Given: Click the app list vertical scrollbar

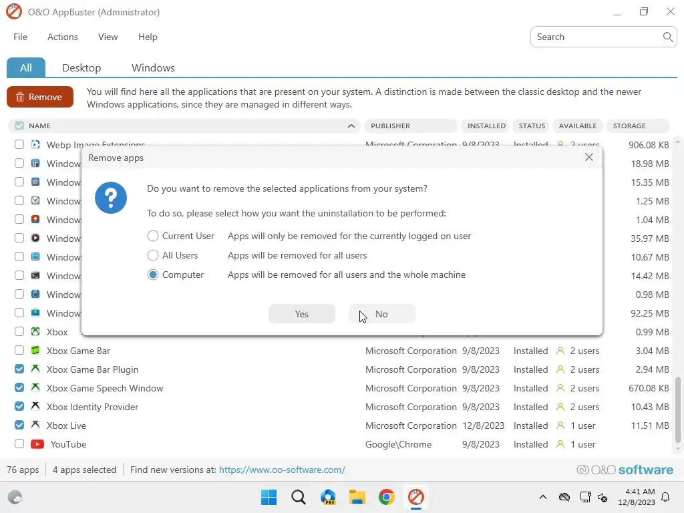Looking at the screenshot, I should click(677, 409).
